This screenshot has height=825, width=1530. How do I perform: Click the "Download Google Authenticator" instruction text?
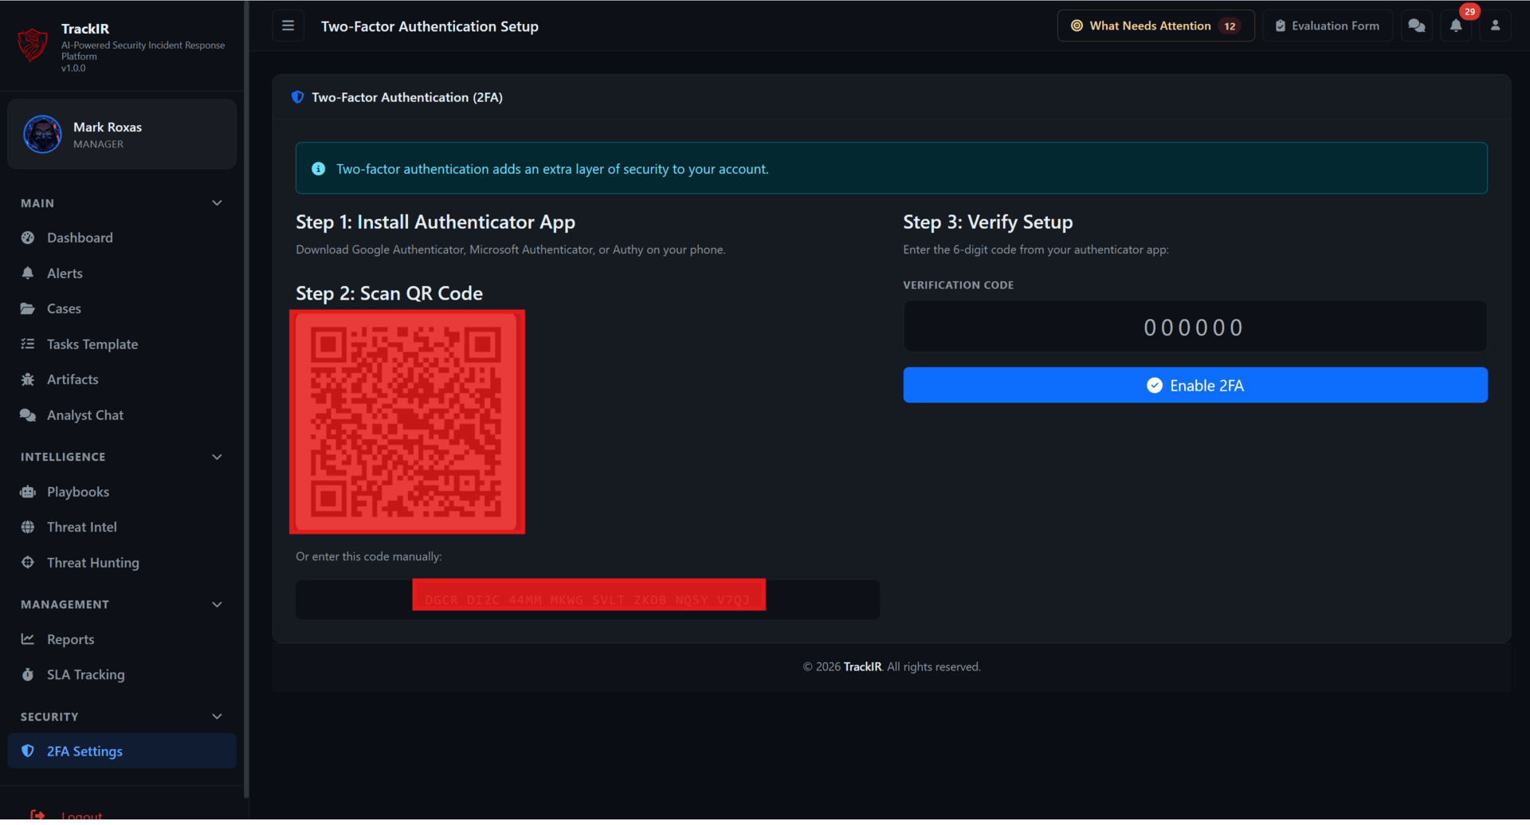tap(510, 249)
